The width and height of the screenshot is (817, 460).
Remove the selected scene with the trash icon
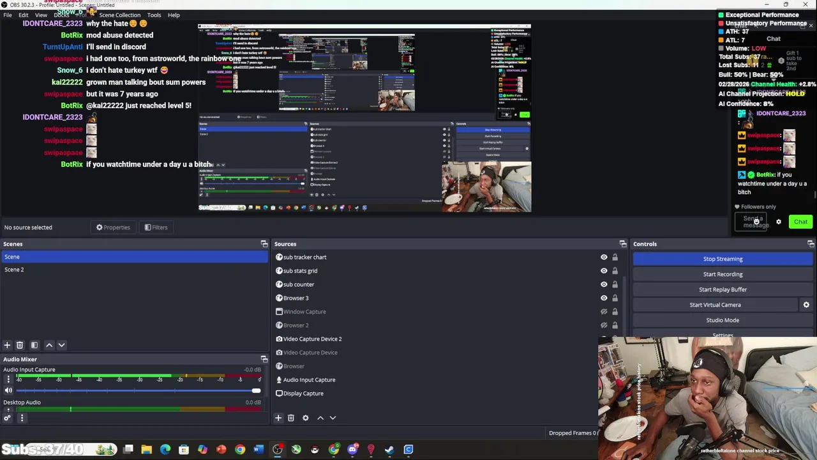[x=20, y=345]
